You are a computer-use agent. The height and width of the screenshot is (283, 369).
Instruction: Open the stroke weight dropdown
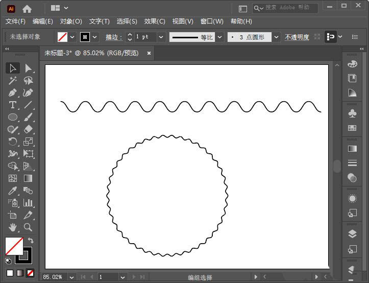click(x=161, y=37)
